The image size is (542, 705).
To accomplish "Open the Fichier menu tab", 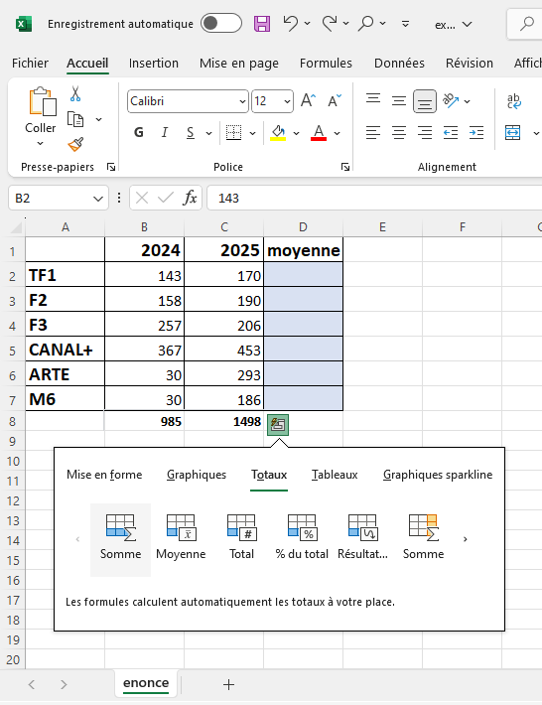I will 30,63.
